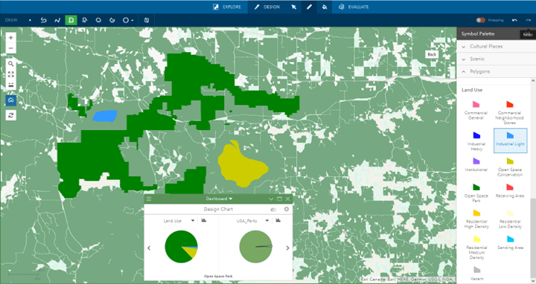Select the point draw tool
Image resolution: width=536 pixels, height=284 pixels.
[x=30, y=20]
